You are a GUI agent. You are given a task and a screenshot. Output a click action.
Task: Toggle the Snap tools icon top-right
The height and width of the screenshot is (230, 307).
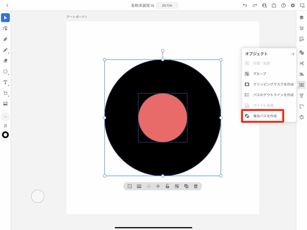(x=302, y=5)
